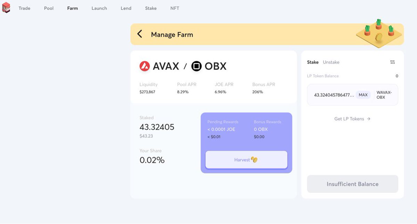Viewport: 417px width, 224px height.
Task: Click Your Share value 0.02%
Action: point(152,160)
